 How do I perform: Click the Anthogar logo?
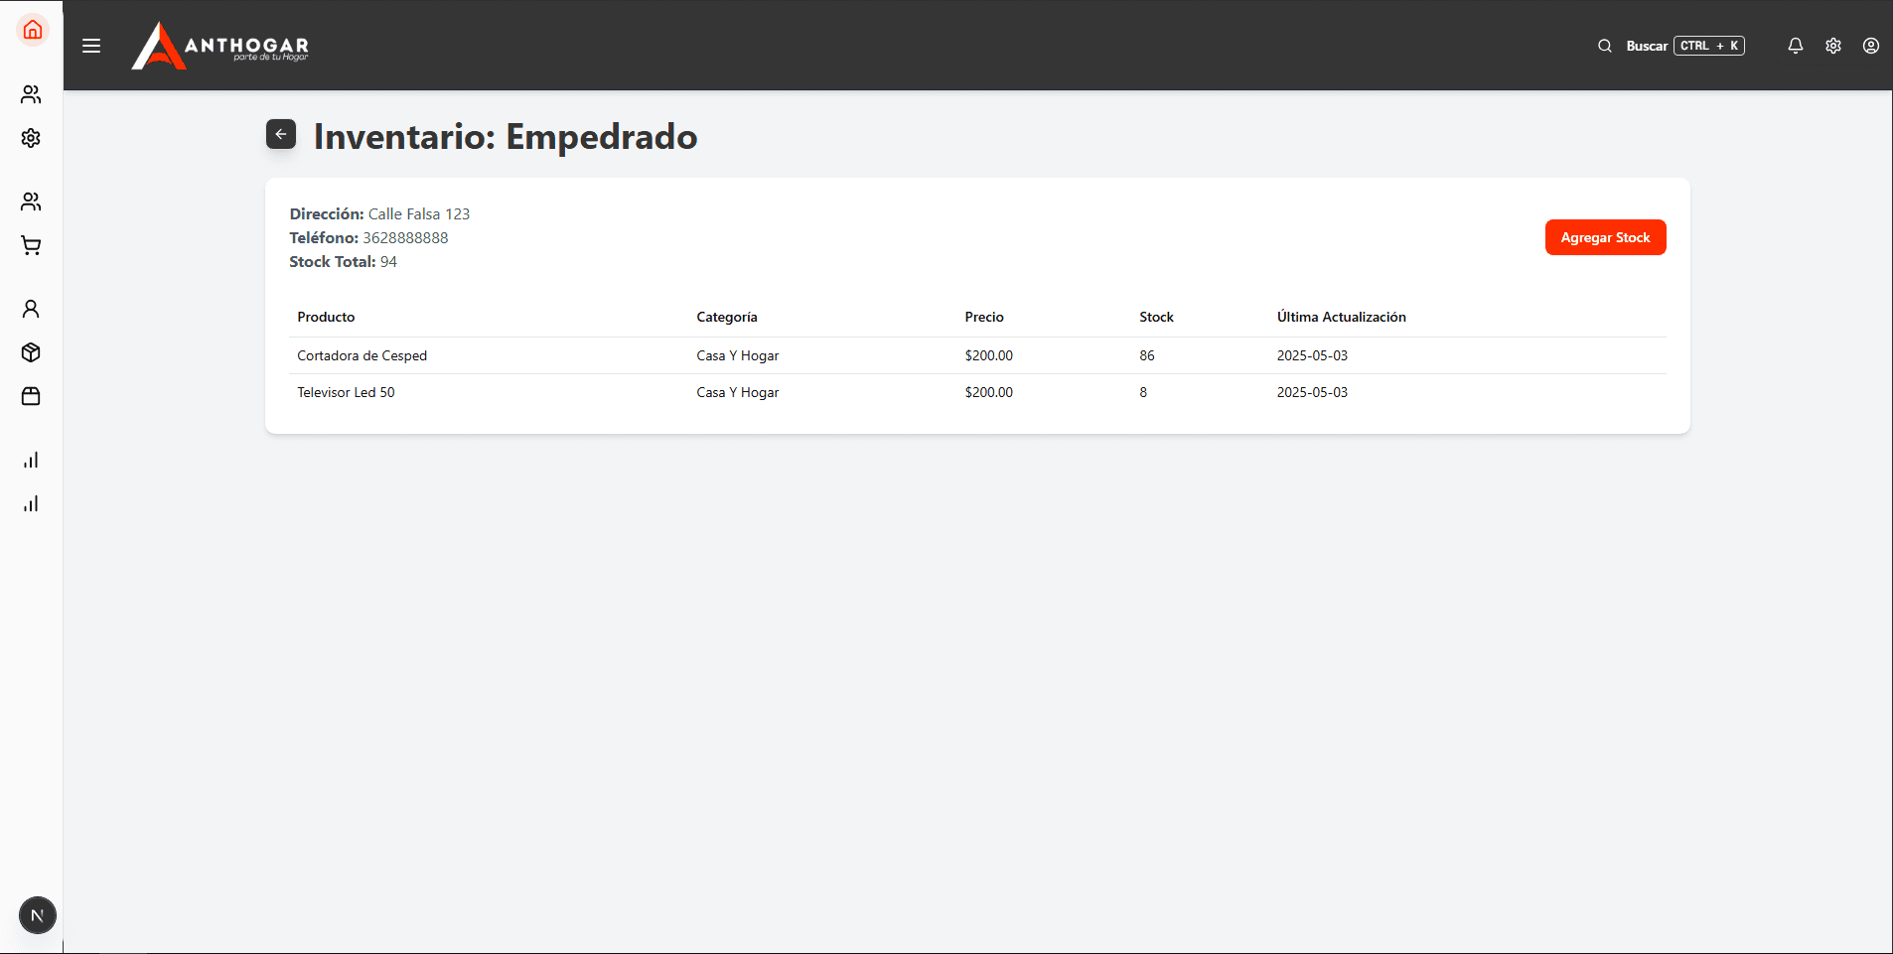coord(220,46)
